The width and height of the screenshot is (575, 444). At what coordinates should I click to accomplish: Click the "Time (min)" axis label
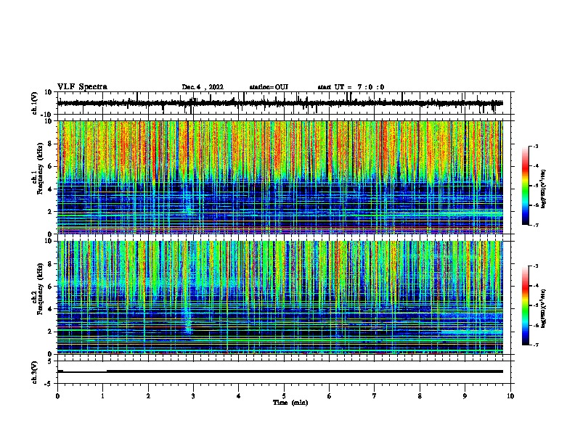[290, 403]
